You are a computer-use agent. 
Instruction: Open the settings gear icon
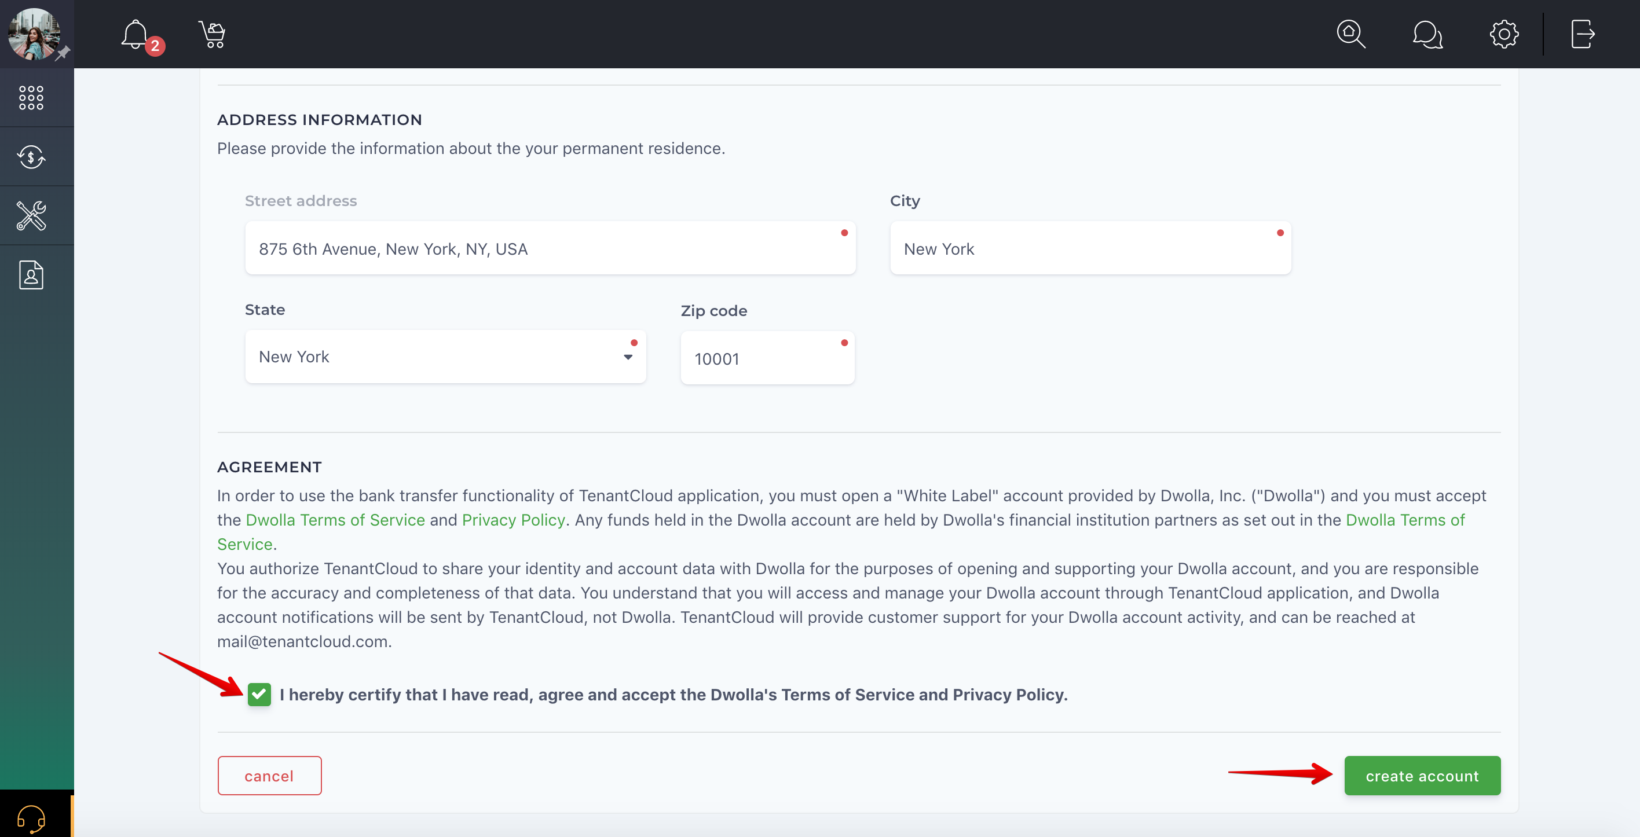[x=1504, y=34]
